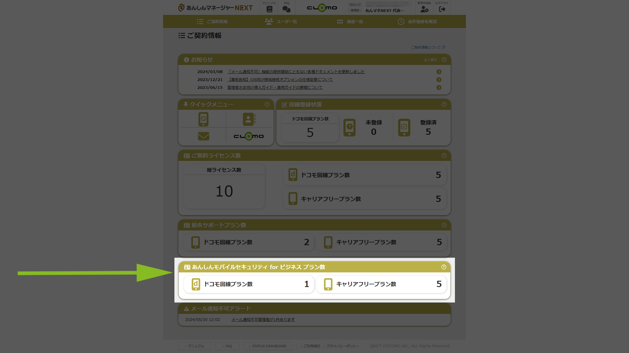The width and height of the screenshot is (629, 353).
Task: Open the 2023/06/15 導入ガイド news link
Action: pos(275,88)
